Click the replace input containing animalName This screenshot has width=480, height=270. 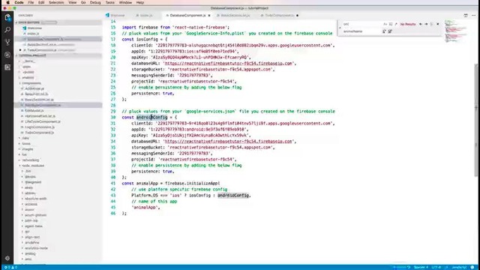(x=362, y=31)
